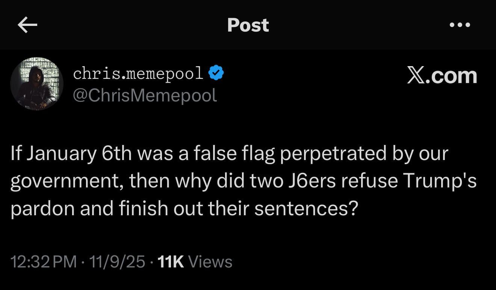Screen dimensions: 496x290
Task: Click the word "sentences?" ending the post
Action: 305,209
